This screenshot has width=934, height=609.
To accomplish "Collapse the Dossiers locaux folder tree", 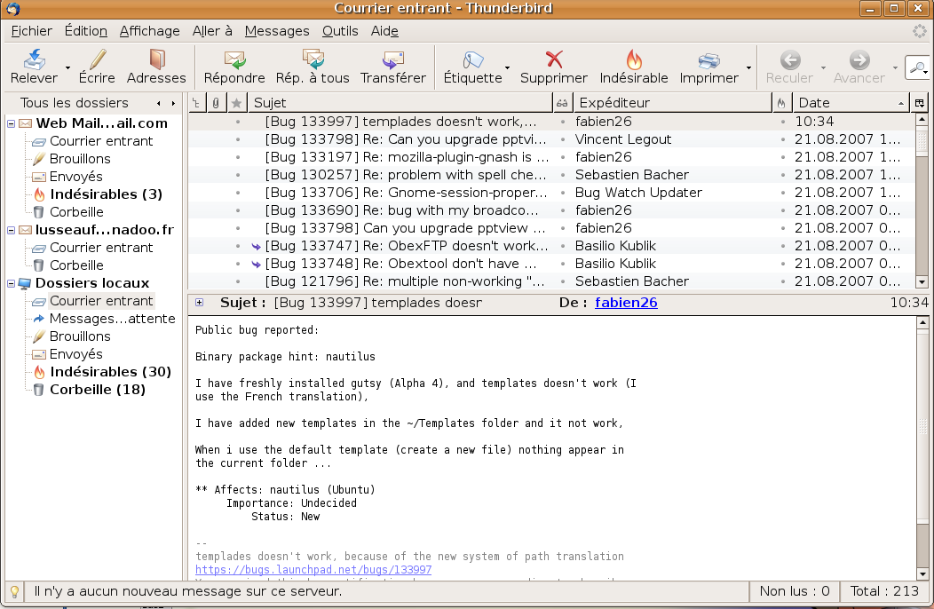I will point(12,283).
